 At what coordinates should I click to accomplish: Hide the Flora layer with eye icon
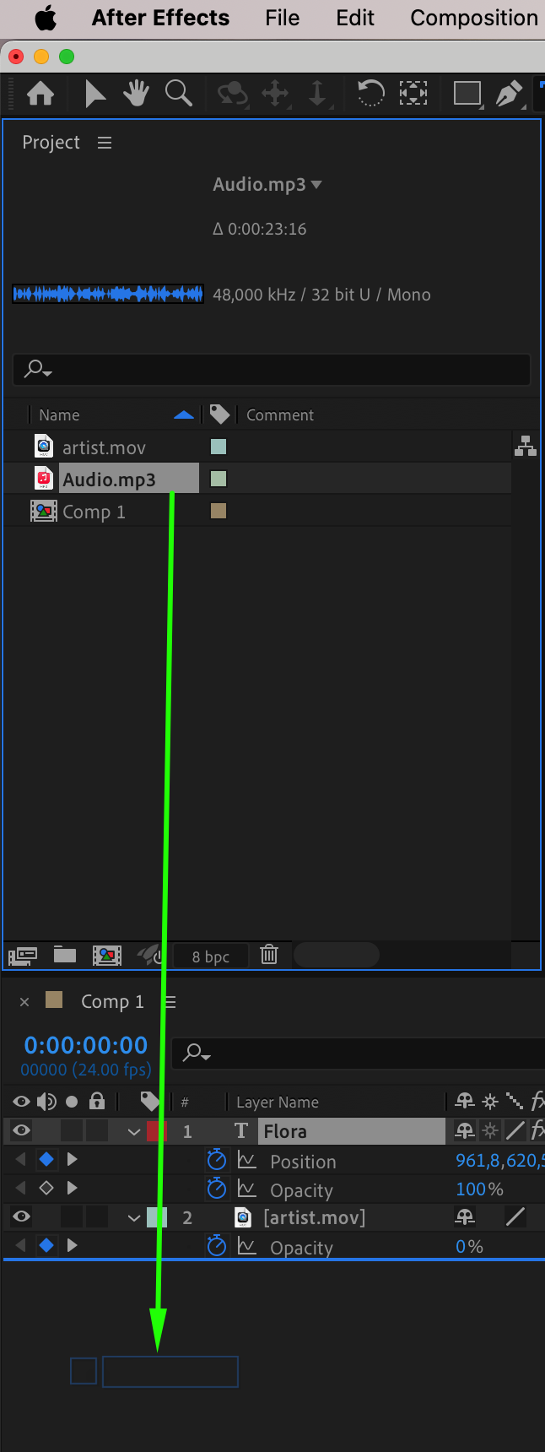[21, 1130]
